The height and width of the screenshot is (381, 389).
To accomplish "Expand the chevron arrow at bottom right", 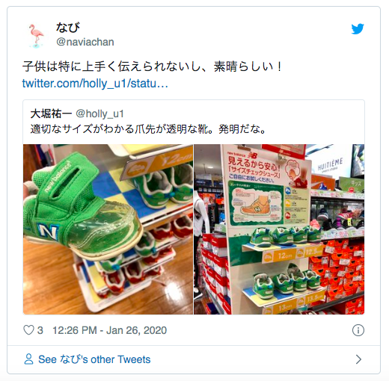I will pyautogui.click(x=358, y=359).
